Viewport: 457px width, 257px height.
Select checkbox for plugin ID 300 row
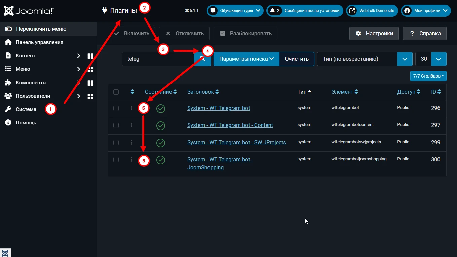coord(116,160)
